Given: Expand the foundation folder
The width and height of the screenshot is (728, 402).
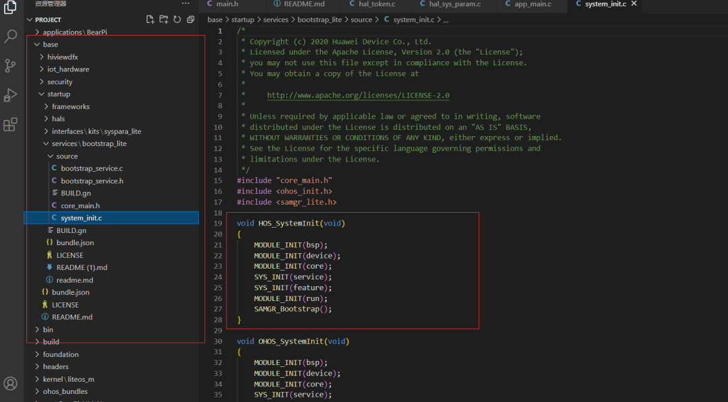Looking at the screenshot, I should [61, 354].
